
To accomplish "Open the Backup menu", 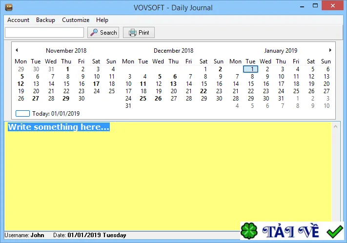I will 45,20.
